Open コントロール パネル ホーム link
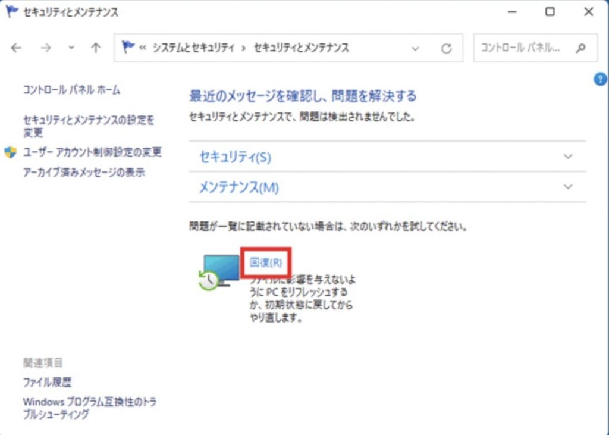 click(x=71, y=90)
